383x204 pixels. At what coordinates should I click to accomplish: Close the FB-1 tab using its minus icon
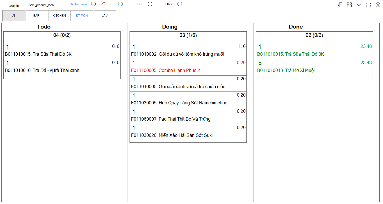(x=150, y=4)
